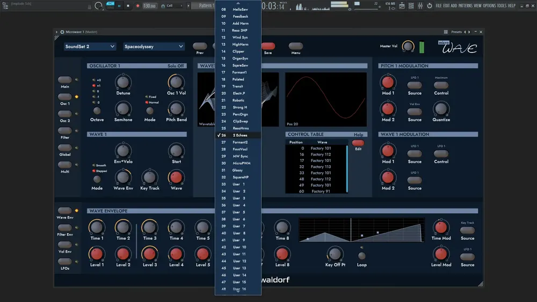537x302 pixels.
Task: Expand the Spaceodyssey preset dropdown
Action: tap(154, 47)
